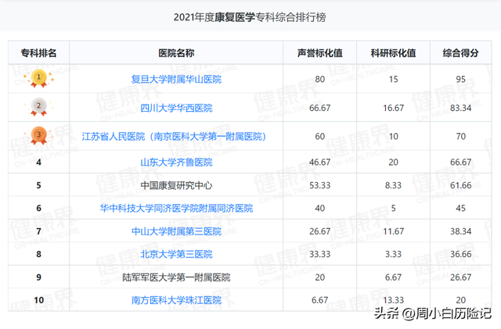Open 山东大学齐鲁医院 link
The width and height of the screenshot is (501, 329).
176,162
